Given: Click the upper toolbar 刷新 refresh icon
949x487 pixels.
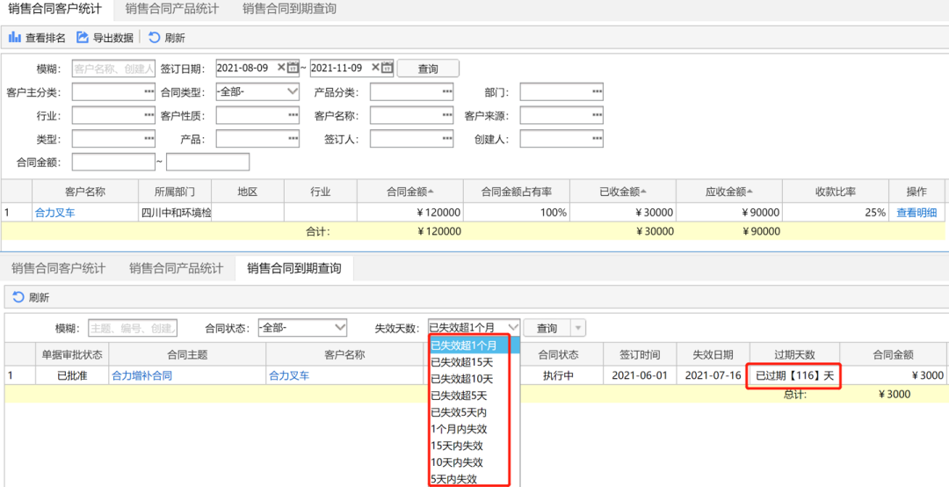Looking at the screenshot, I should (155, 38).
